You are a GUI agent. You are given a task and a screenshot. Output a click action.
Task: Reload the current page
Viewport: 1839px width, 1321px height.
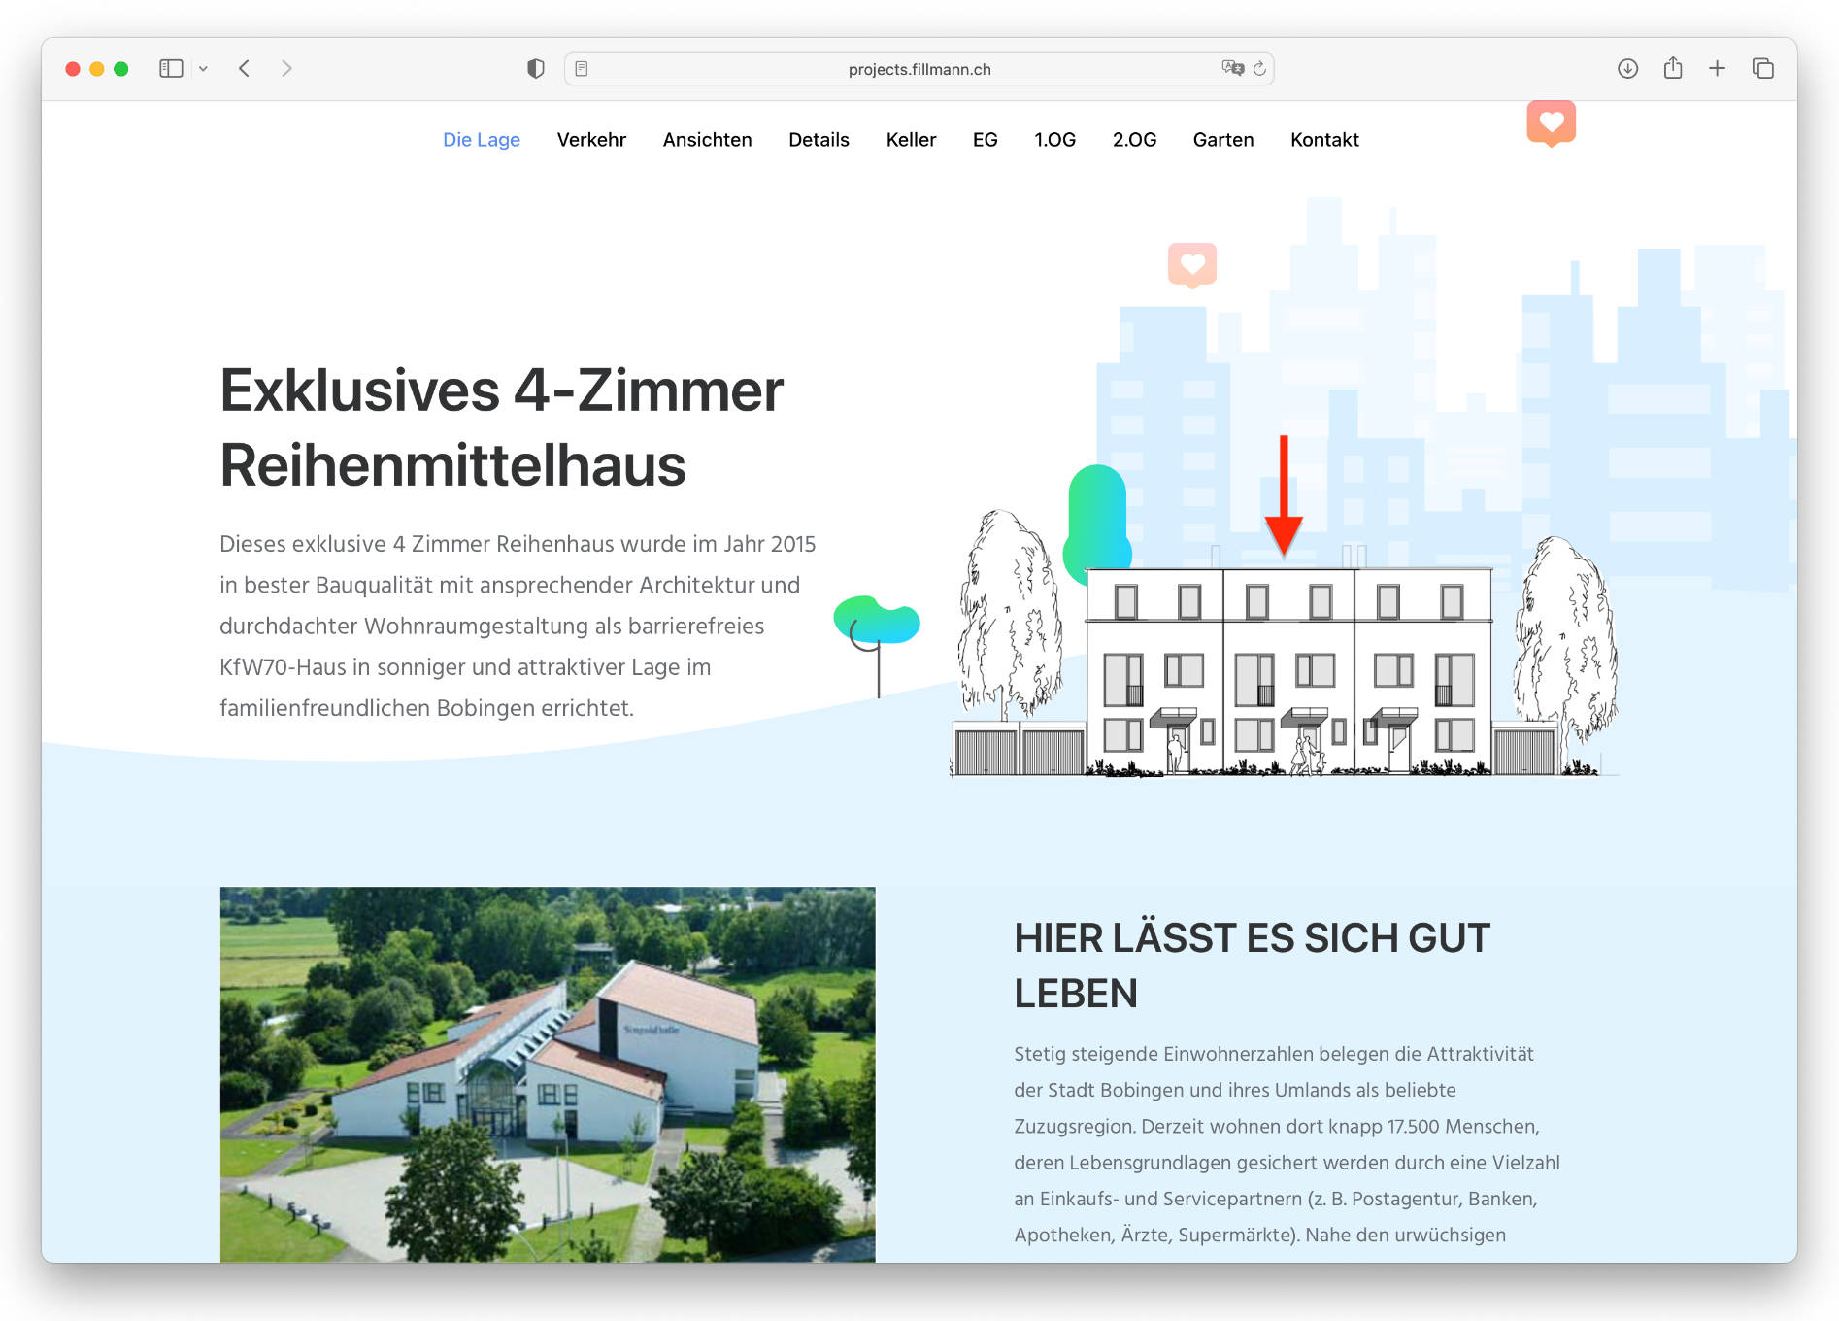tap(1260, 68)
